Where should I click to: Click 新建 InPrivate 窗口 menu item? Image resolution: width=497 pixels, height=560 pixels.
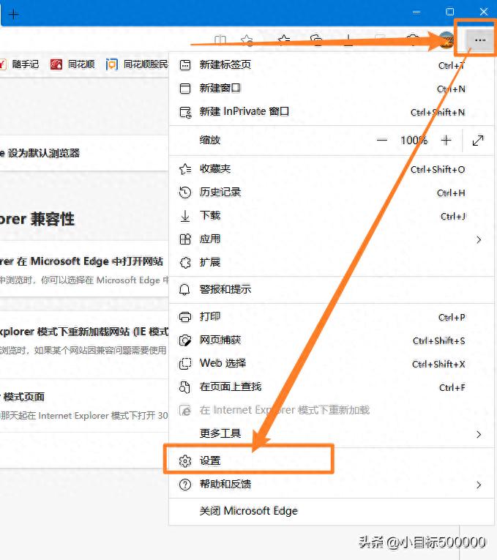(244, 112)
